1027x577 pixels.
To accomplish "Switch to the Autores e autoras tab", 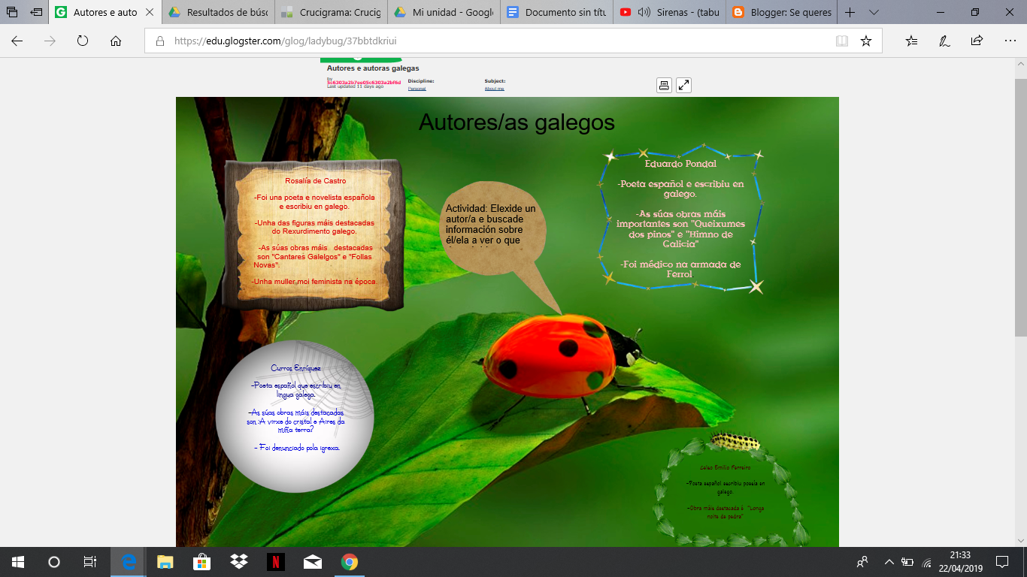I will 104,12.
